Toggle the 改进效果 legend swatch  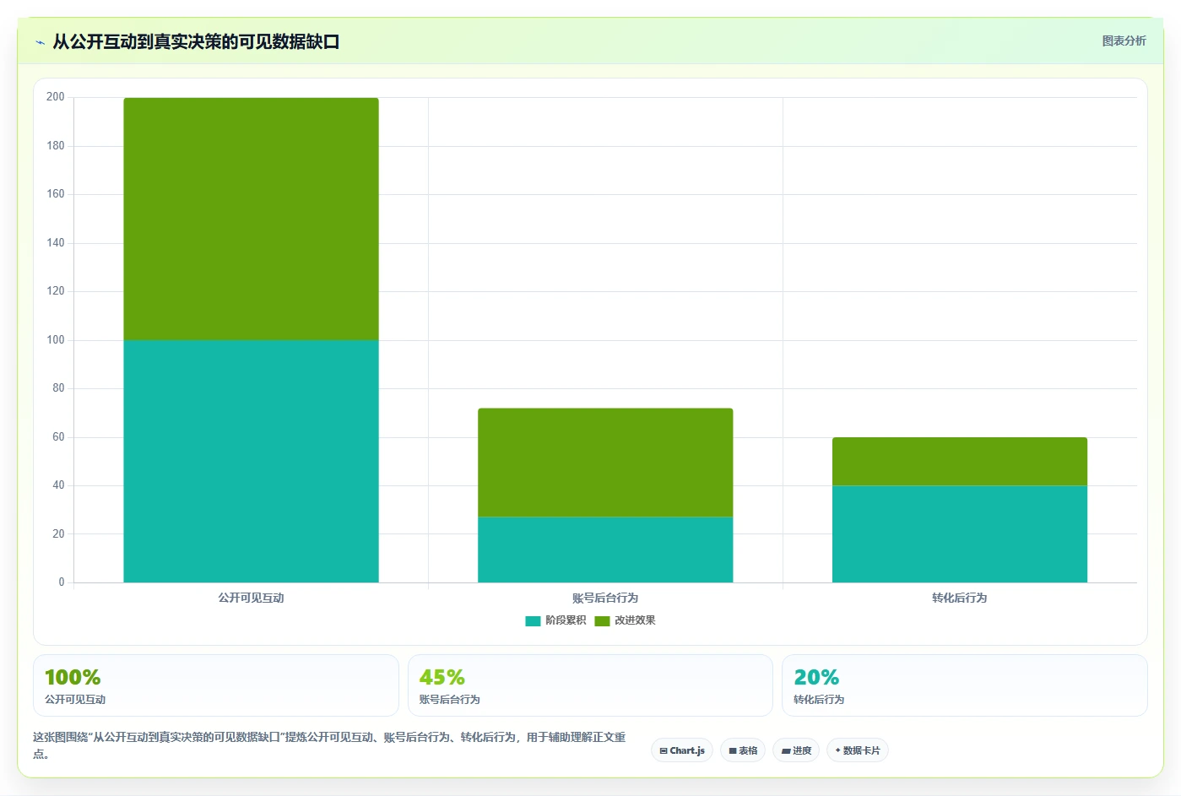click(x=602, y=621)
